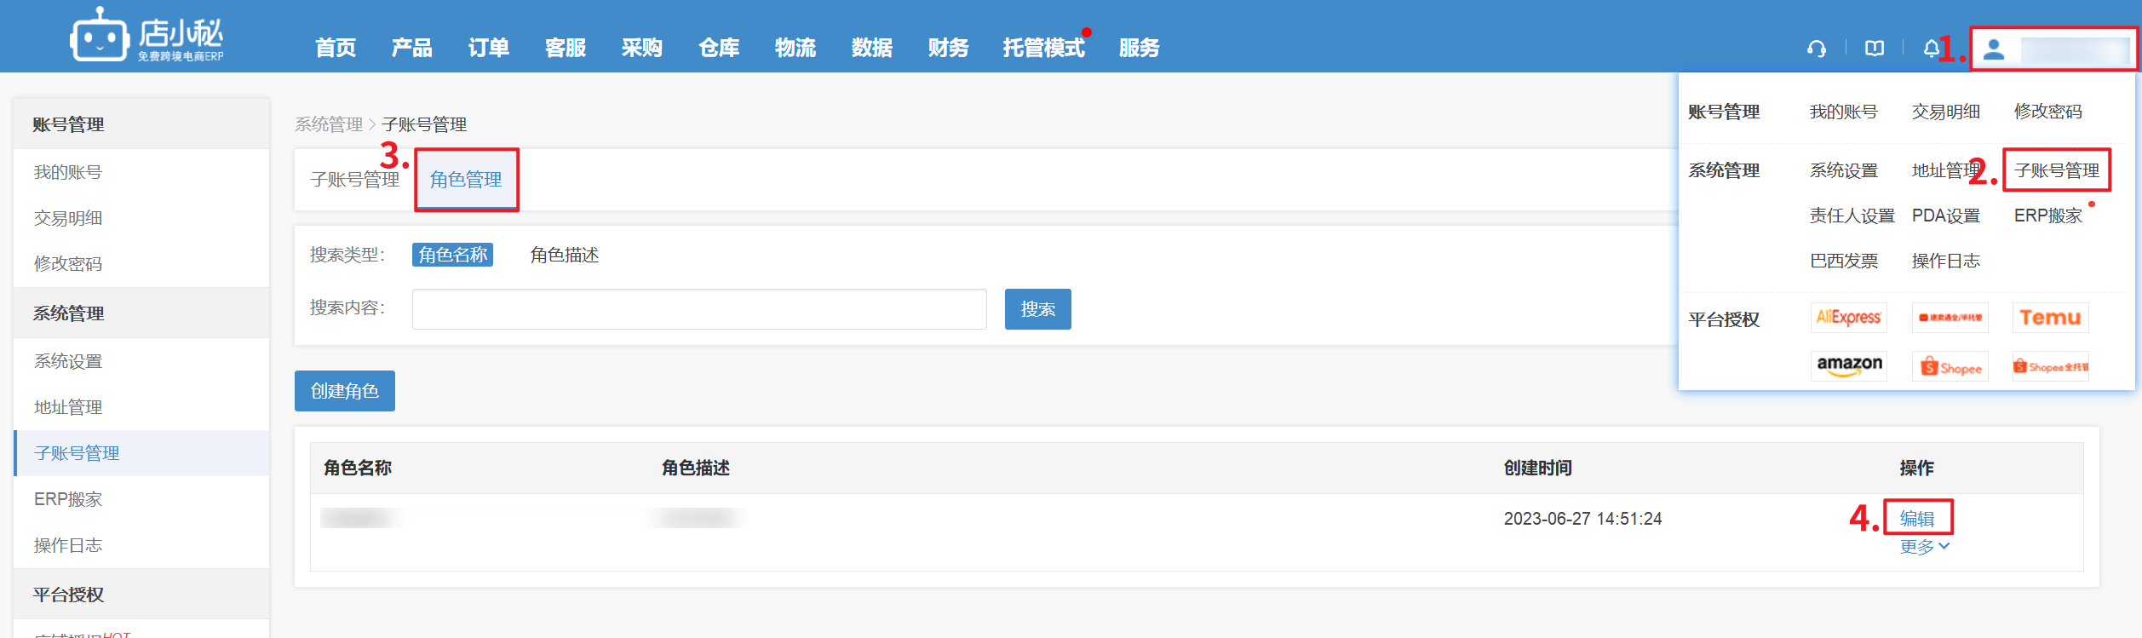This screenshot has width=2142, height=638.
Task: Authorize the AliExpress platform
Action: point(1848,318)
